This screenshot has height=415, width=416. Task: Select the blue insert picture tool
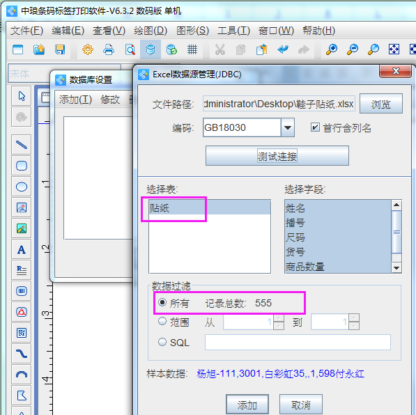coord(22,207)
